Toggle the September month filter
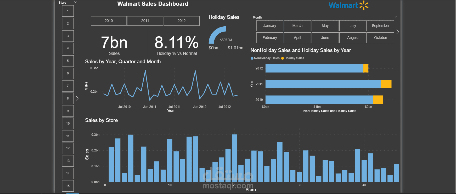 point(380,26)
